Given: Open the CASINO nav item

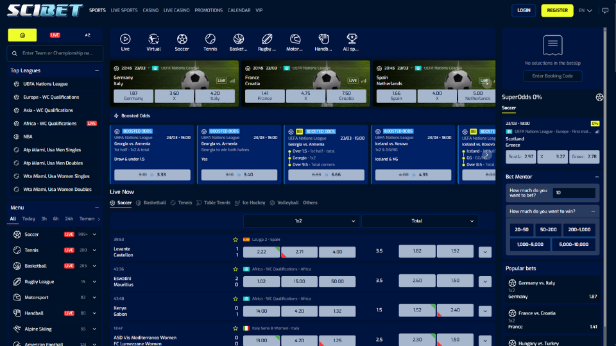Looking at the screenshot, I should click(150, 11).
